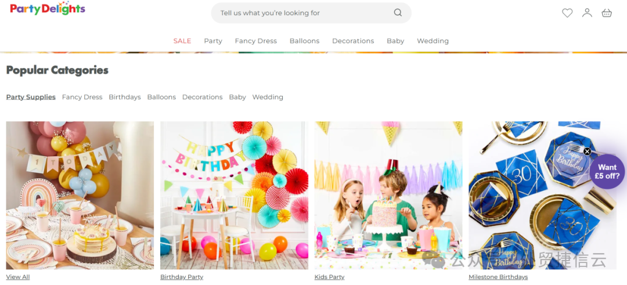Select the Fancy Dress category tab
This screenshot has height=285, width=627.
(82, 97)
